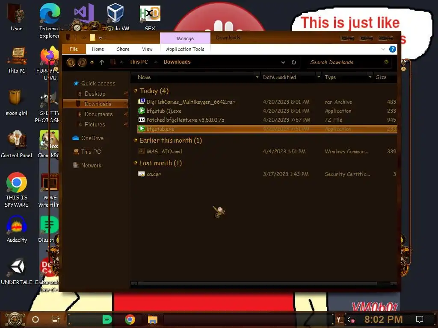Click the muted volume tray icon
Screen dimensions: 438x328
coord(351,319)
